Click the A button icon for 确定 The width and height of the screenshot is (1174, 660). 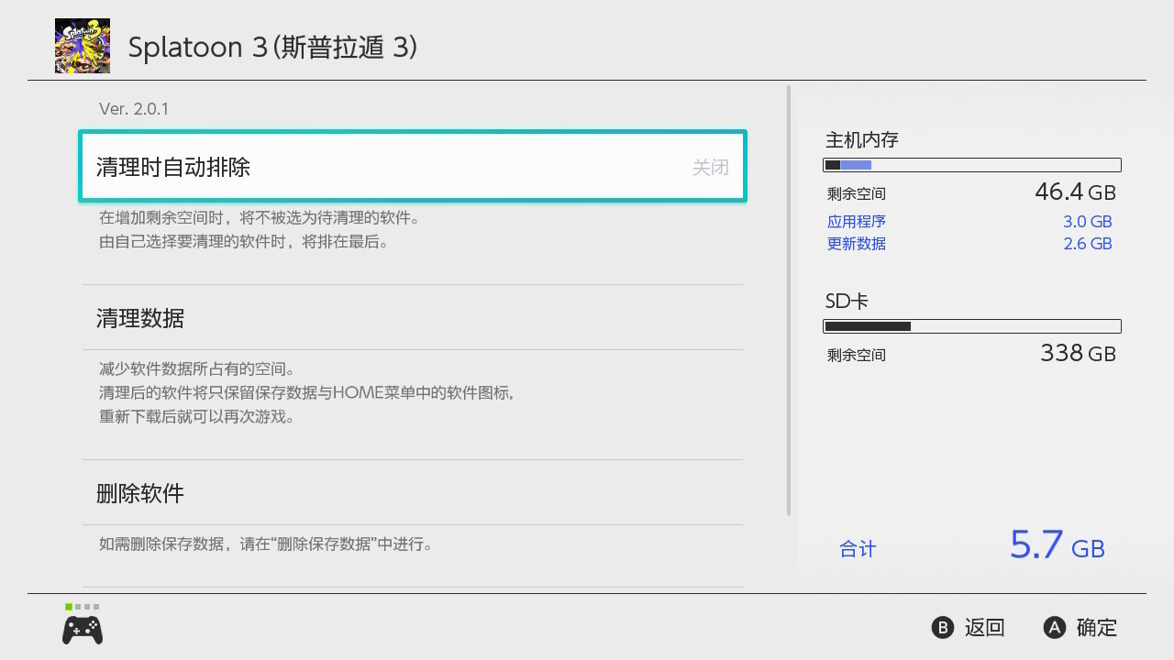[1055, 628]
